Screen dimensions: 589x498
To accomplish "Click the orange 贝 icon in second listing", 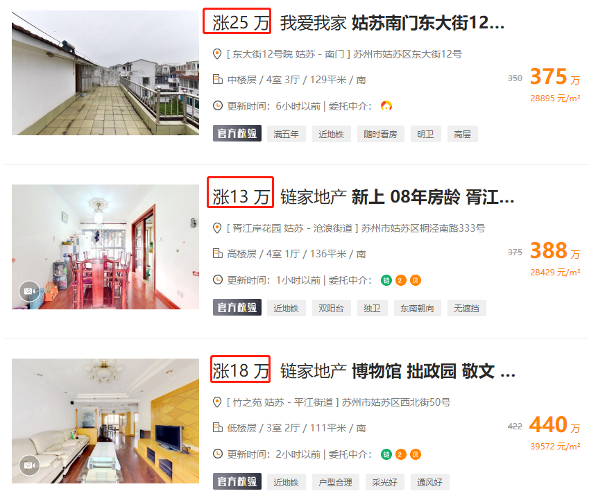I will 415,280.
